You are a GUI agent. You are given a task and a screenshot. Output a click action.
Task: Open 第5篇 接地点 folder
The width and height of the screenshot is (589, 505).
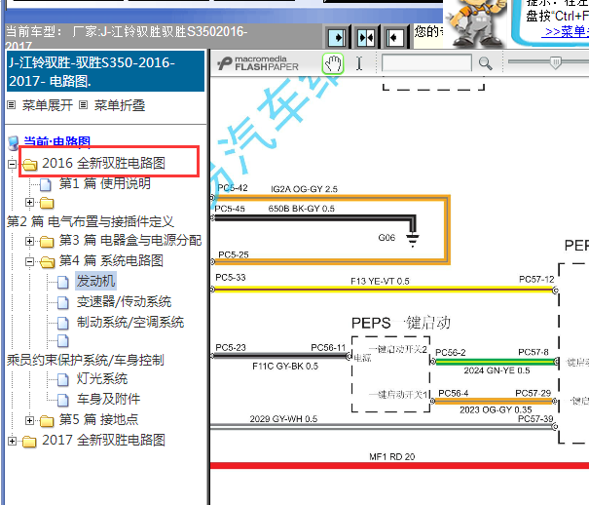pos(98,419)
